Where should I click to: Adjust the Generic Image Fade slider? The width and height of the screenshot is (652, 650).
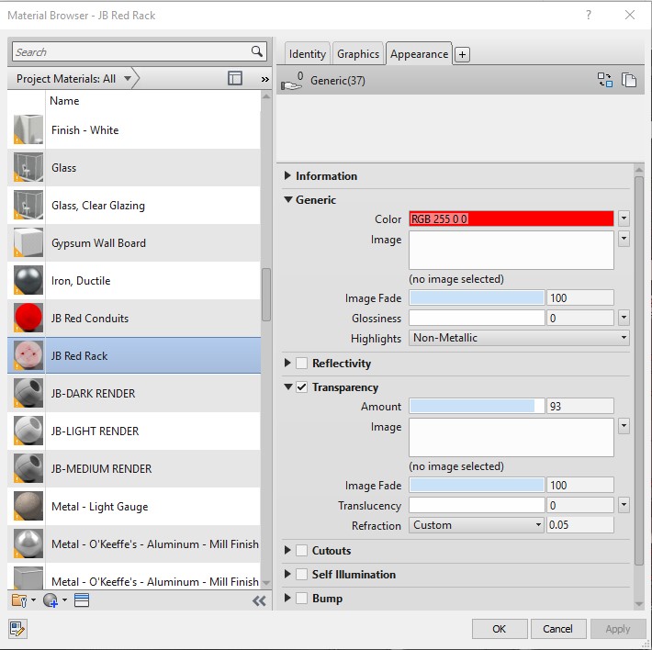point(477,297)
